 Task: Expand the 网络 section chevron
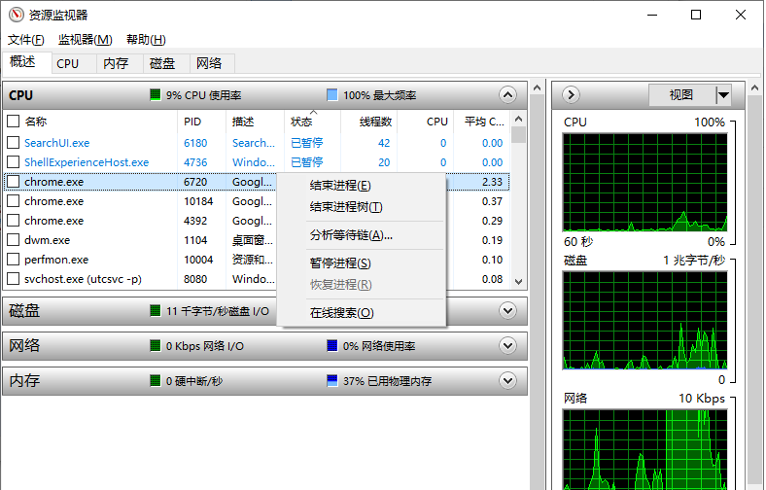pyautogui.click(x=508, y=346)
